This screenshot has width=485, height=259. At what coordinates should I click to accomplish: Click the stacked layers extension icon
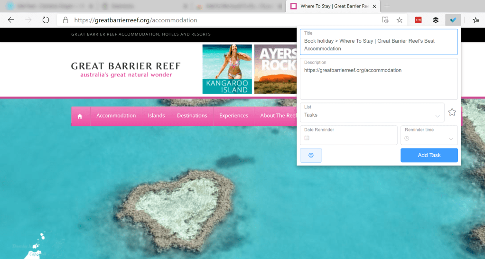point(435,20)
